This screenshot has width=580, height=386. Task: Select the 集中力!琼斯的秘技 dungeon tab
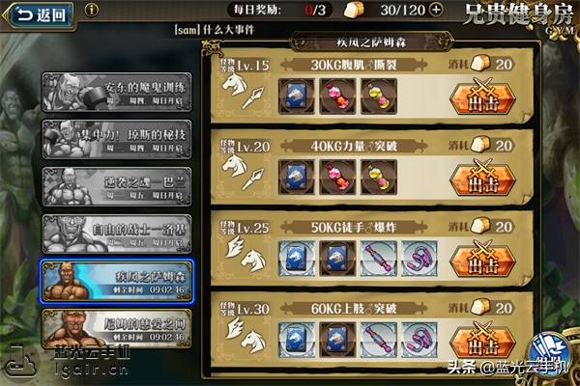pyautogui.click(x=117, y=139)
